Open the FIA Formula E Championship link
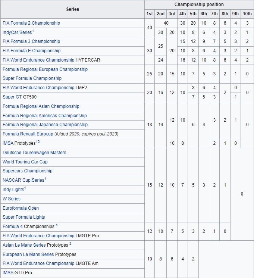 [32, 51]
